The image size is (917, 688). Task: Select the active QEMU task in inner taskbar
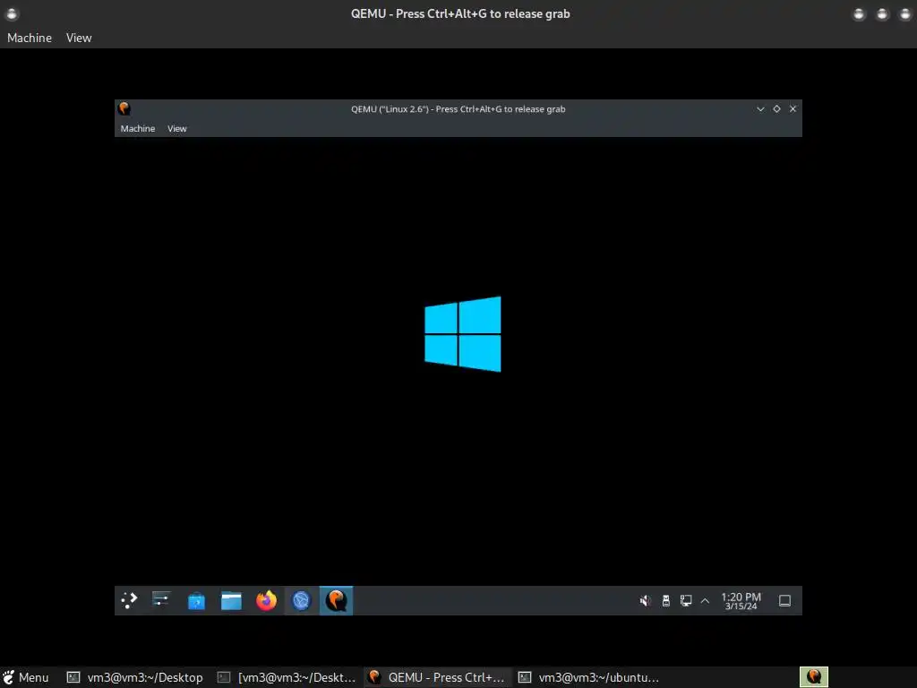[337, 600]
